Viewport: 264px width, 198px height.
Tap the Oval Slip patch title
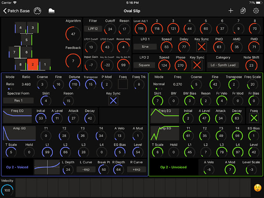(x=132, y=11)
